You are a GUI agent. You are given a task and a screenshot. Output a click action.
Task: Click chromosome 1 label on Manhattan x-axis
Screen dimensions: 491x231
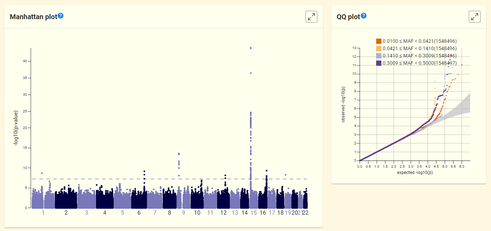coord(43,213)
